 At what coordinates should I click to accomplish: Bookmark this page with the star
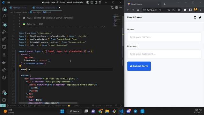click(179, 10)
